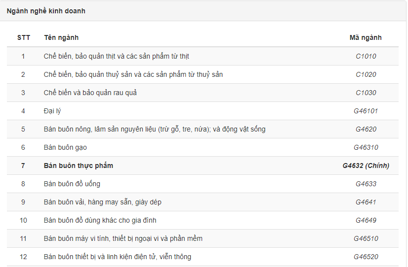The height and width of the screenshot is (267, 408).
Task: Click industry code C1020
Action: [x=366, y=74]
